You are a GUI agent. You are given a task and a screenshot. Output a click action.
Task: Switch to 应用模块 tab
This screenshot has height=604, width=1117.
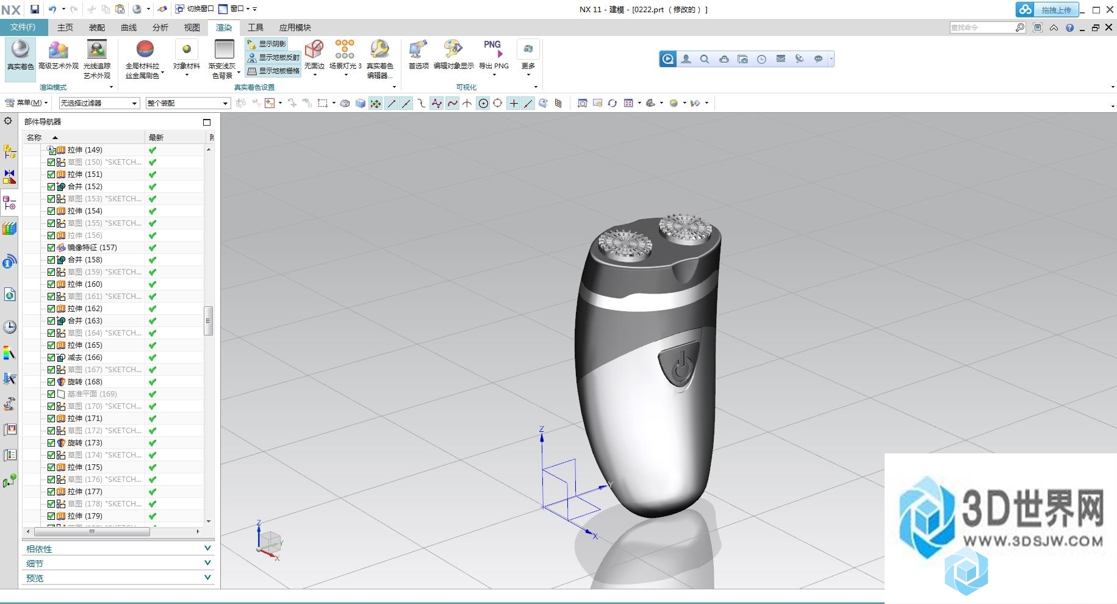tap(295, 27)
